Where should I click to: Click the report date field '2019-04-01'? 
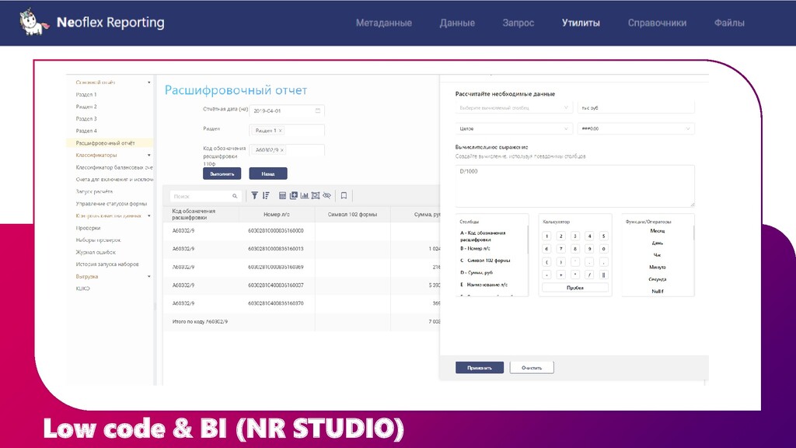(x=287, y=110)
